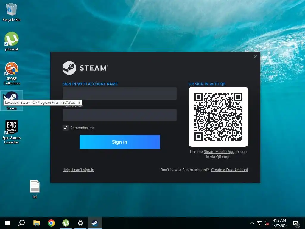This screenshot has width=305, height=229.
Task: Show hidden system tray icons
Action: [252, 223]
